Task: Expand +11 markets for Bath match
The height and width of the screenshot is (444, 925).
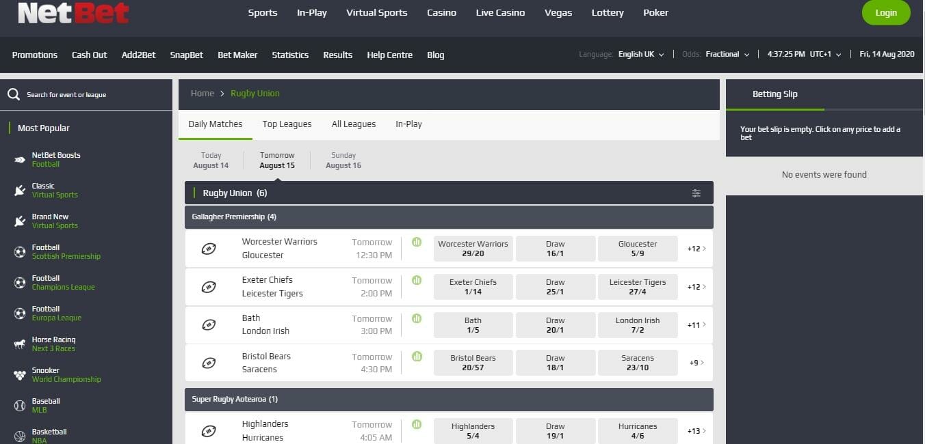Action: point(696,325)
